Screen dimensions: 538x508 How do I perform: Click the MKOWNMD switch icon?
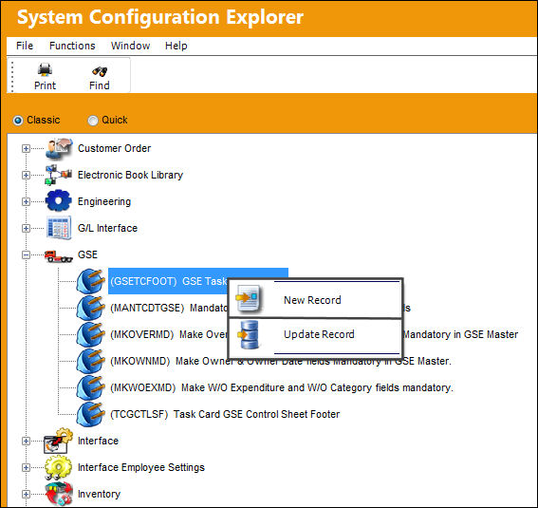point(90,361)
